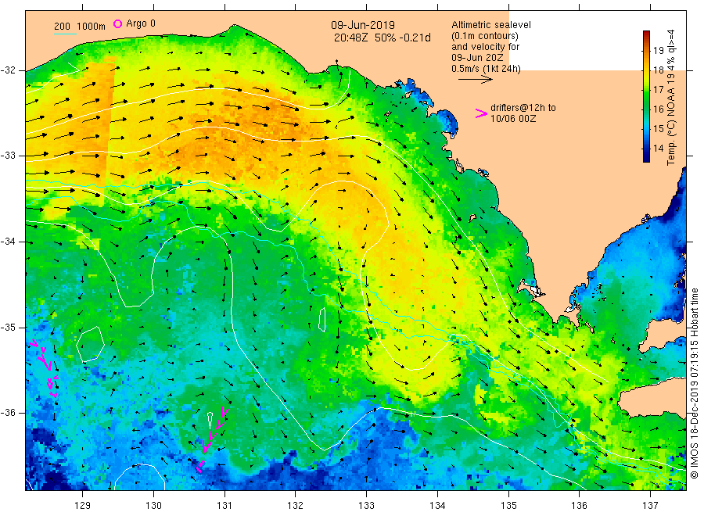
Task: Click the colorbar tick label 17
Action: point(658,90)
